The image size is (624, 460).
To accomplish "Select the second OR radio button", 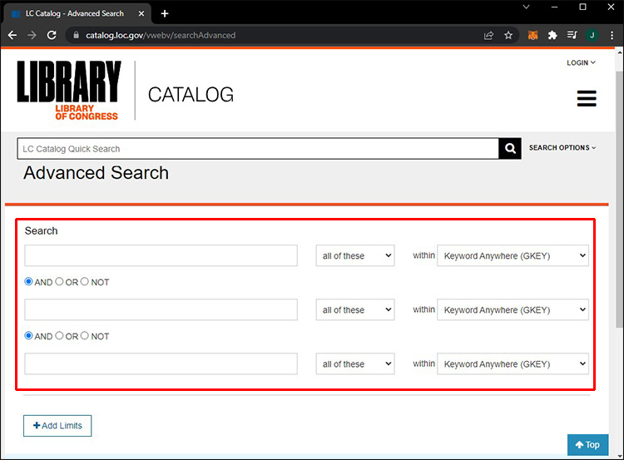I will point(59,335).
